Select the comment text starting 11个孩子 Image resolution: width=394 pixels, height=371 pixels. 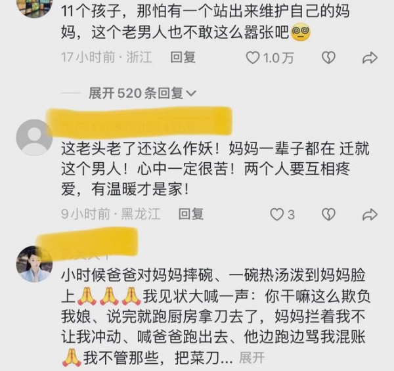(206, 22)
